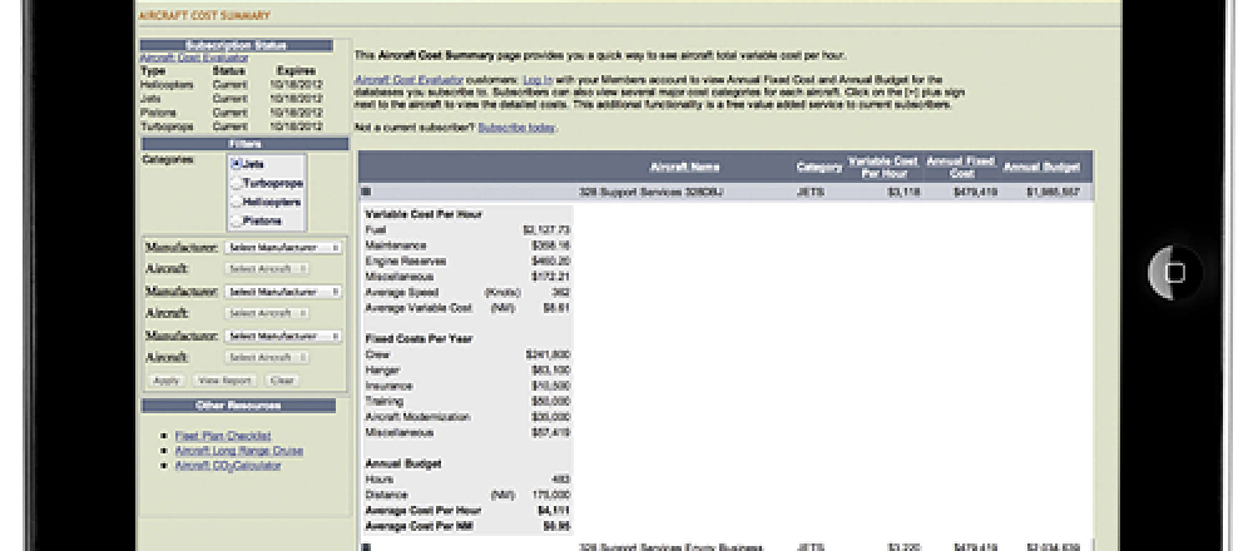The height and width of the screenshot is (551, 1253).
Task: Click the View Report button
Action: point(224,381)
